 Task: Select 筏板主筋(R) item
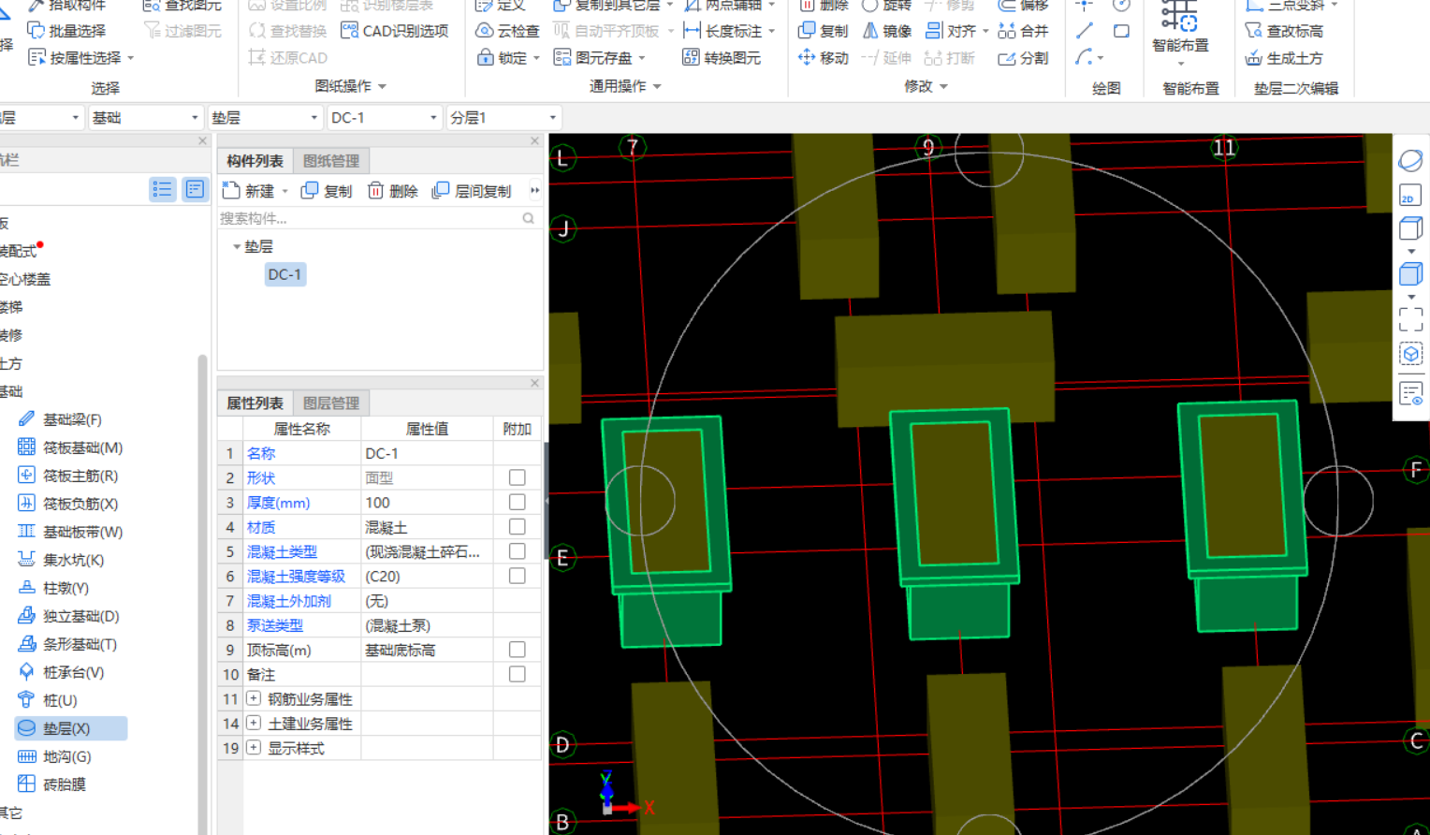click(x=67, y=476)
